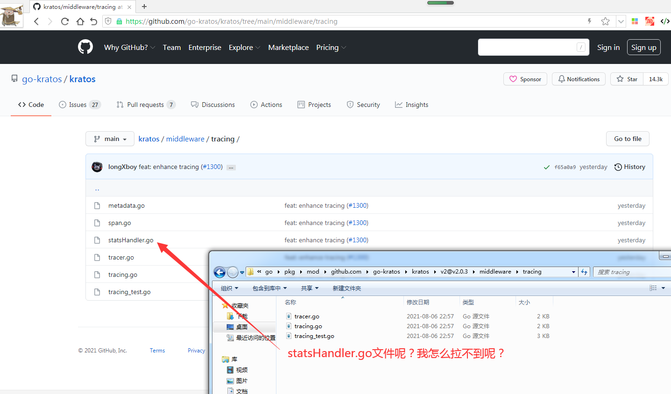Click the Go to file button
Image resolution: width=671 pixels, height=394 pixels.
[x=628, y=139]
